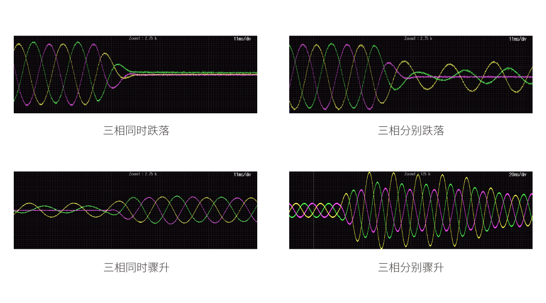Screen dimensions: 546x303
Task: Click tallest yellow peak in 三相分别骤升 plot
Action: pos(369,173)
